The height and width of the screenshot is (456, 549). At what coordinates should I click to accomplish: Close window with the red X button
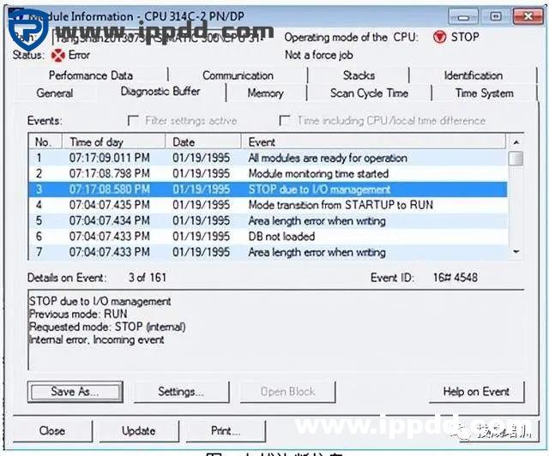[528, 16]
